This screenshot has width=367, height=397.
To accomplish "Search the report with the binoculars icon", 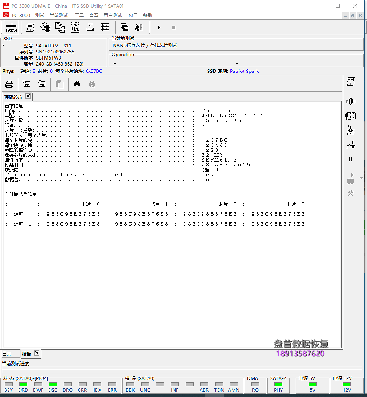I will pos(77,84).
